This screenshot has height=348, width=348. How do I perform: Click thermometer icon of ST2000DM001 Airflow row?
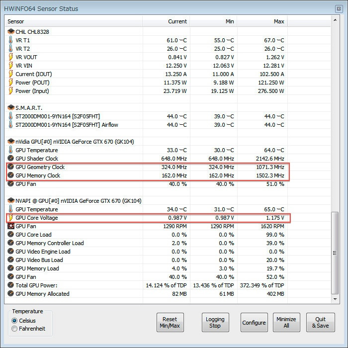10,124
